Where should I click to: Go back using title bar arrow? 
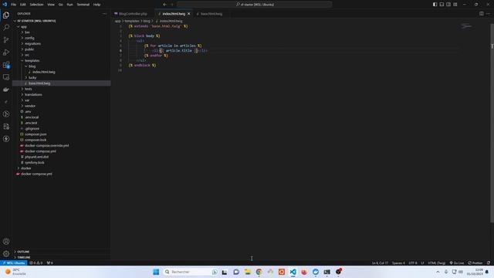pyautogui.click(x=164, y=5)
